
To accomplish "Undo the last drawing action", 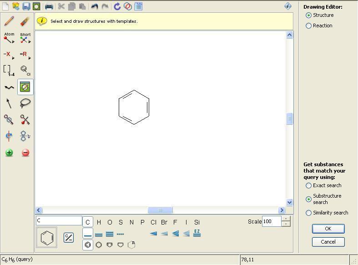I will tap(94, 6).
